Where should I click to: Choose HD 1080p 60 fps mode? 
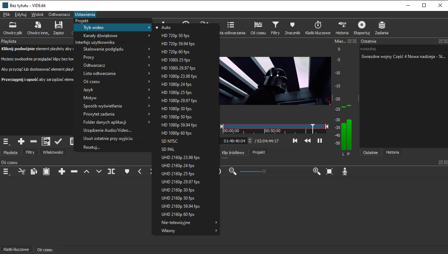tap(185, 133)
